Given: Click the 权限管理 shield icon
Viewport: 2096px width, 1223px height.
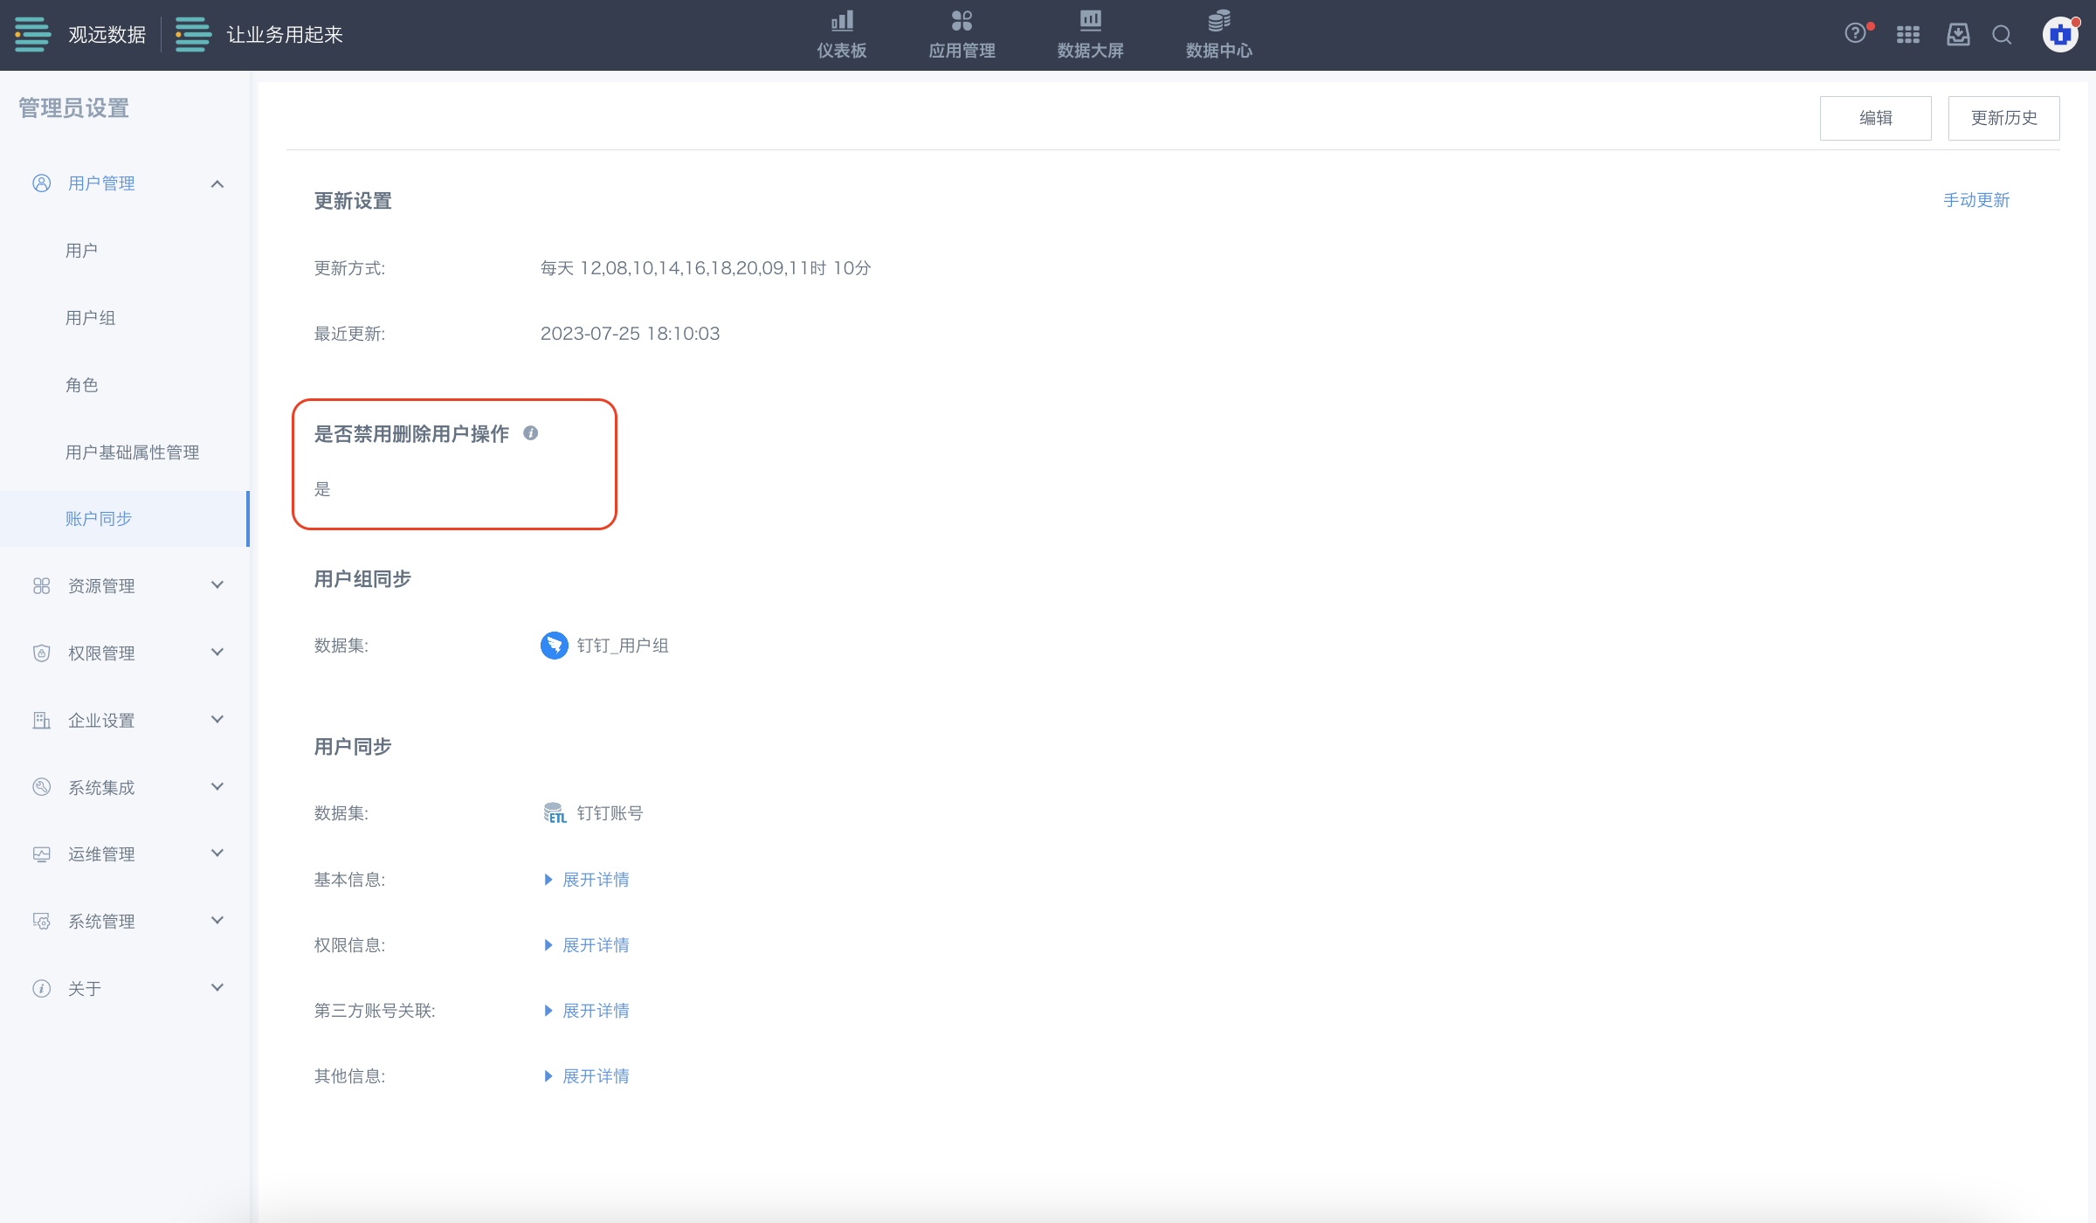Looking at the screenshot, I should 41,653.
